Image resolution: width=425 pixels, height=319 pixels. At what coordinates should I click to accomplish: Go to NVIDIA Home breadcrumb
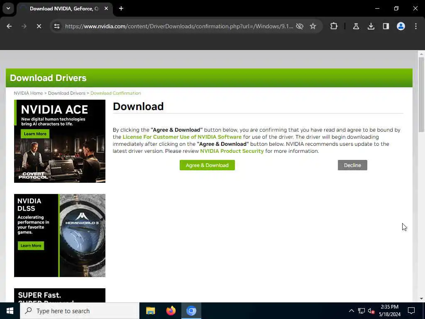[x=28, y=93]
